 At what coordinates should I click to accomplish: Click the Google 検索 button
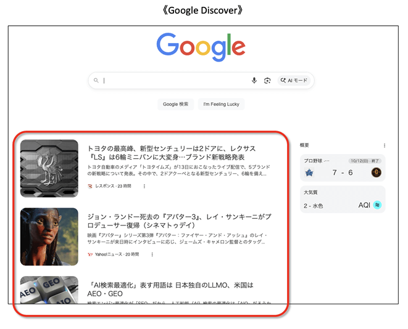pyautogui.click(x=176, y=104)
